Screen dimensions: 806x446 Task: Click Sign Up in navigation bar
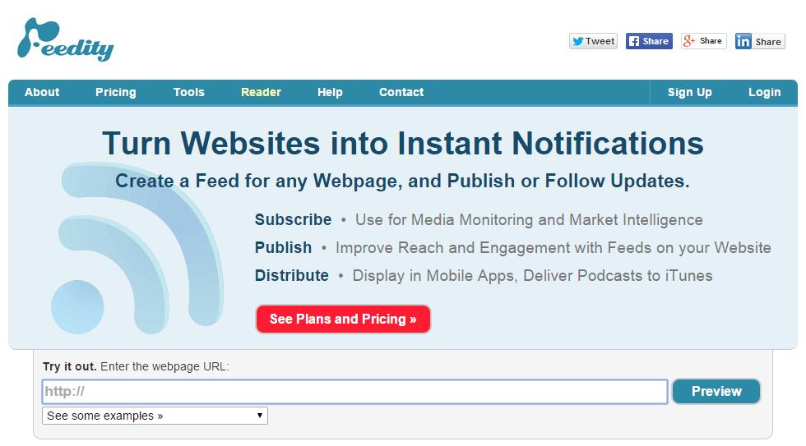pos(690,92)
